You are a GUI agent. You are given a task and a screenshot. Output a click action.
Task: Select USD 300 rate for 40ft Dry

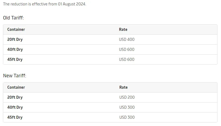point(127,107)
